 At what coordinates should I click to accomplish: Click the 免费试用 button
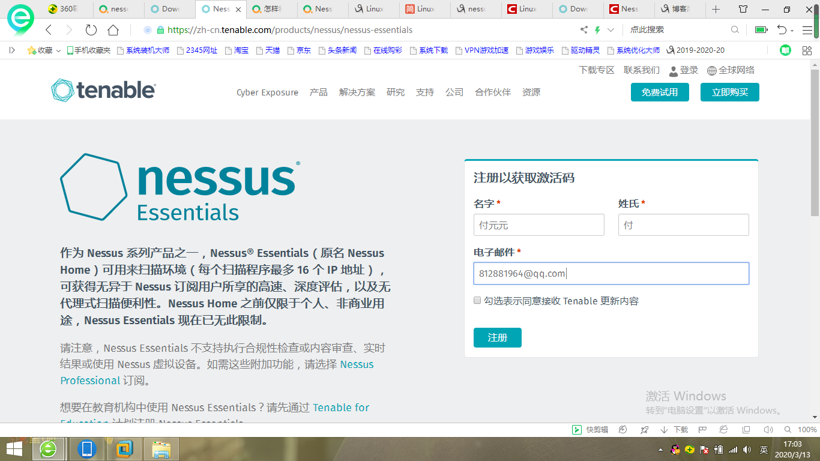click(660, 92)
